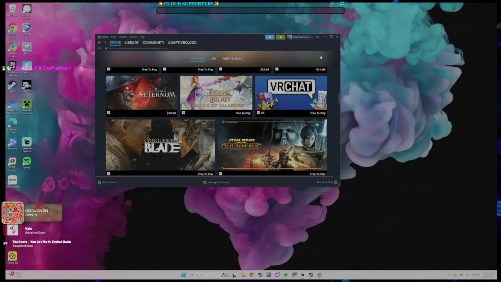
Task: Open the Google Chrome desktop shortcut
Action: tap(12, 31)
